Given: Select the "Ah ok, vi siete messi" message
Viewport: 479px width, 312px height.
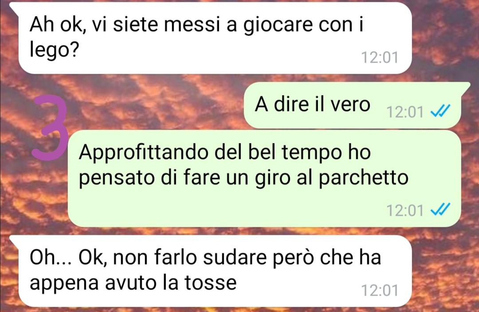Looking at the screenshot, I should point(215,38).
